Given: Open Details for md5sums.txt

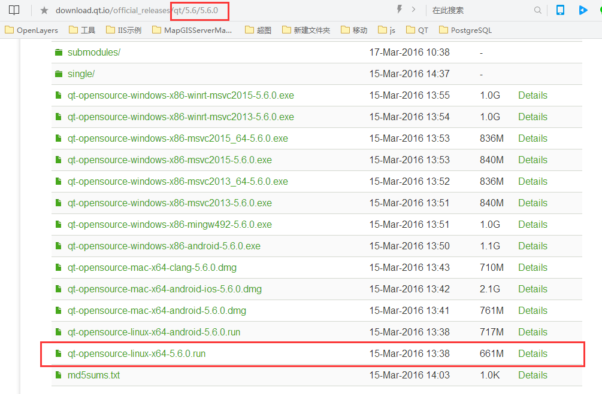Looking at the screenshot, I should tap(533, 374).
